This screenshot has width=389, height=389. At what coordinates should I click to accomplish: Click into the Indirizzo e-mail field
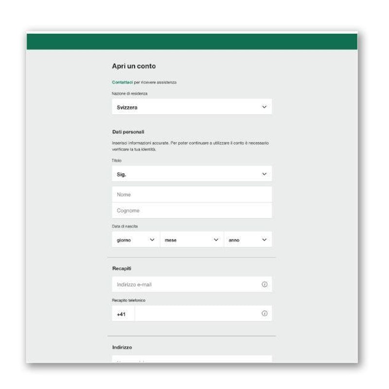185,284
